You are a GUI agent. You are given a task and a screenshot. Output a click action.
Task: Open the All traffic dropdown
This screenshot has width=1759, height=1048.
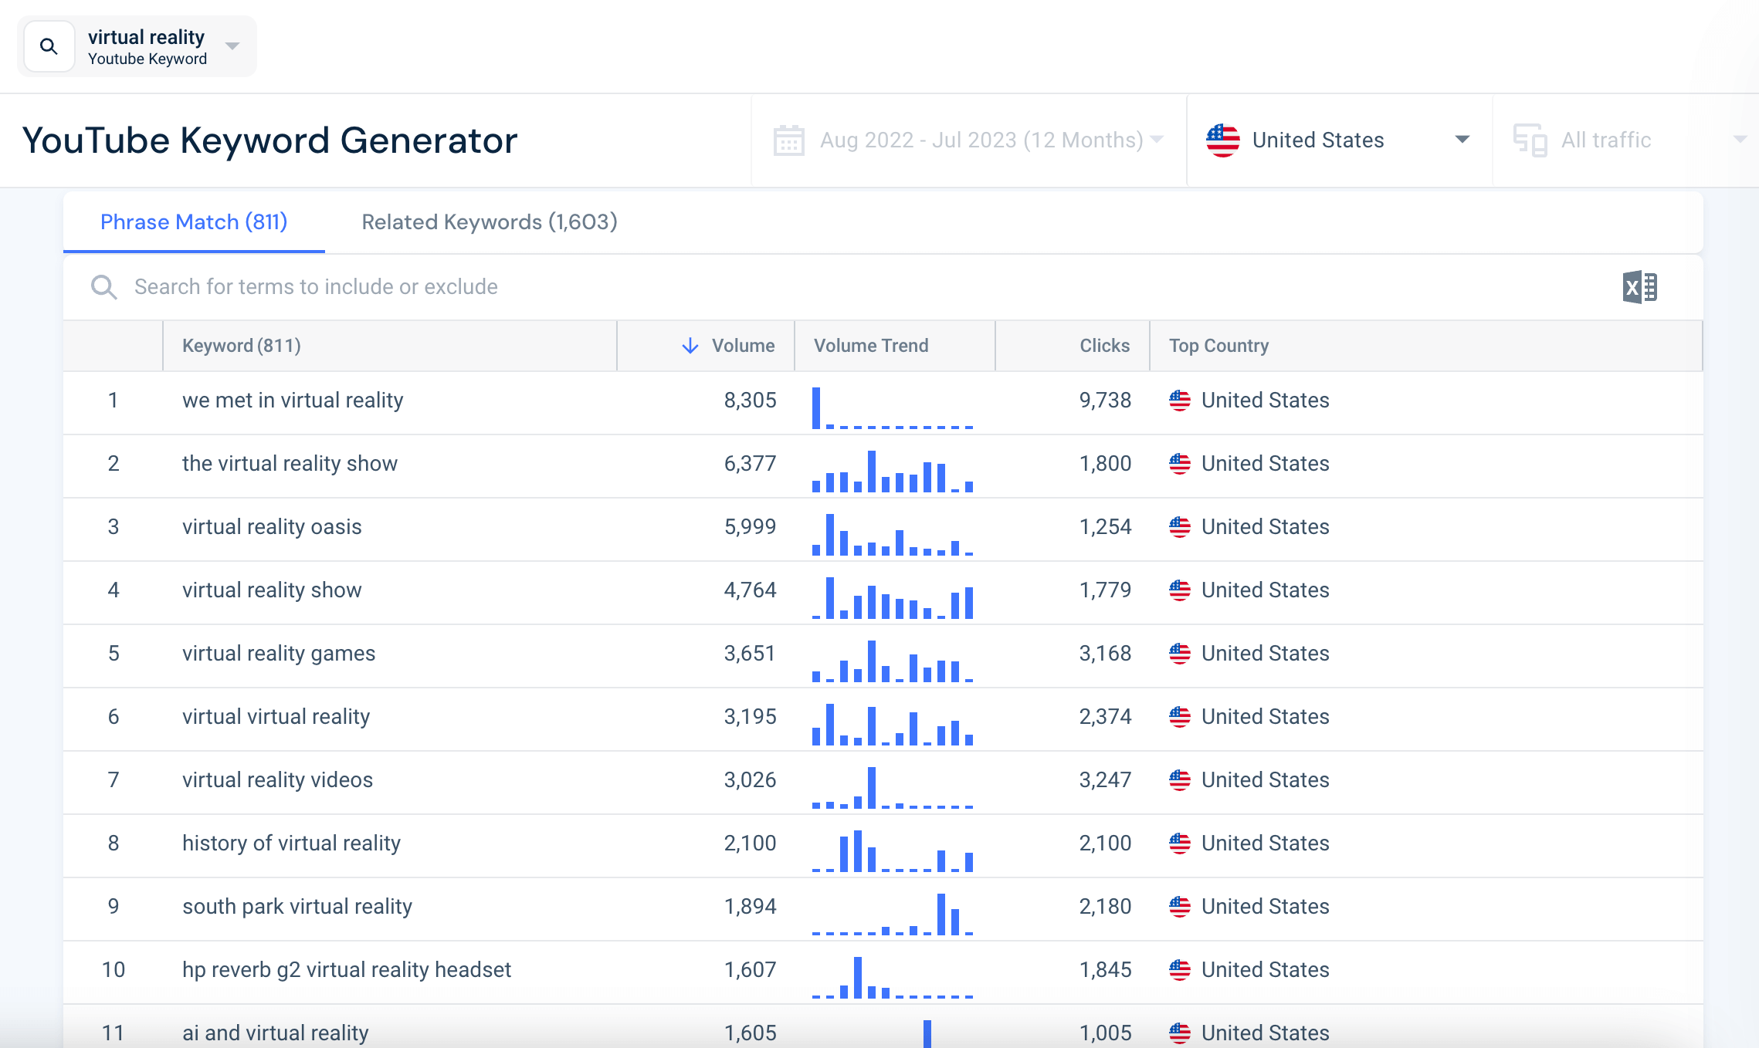[1739, 140]
